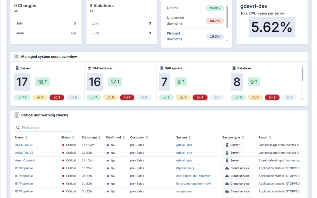Click the Server trend badge 18 up

coord(42,82)
